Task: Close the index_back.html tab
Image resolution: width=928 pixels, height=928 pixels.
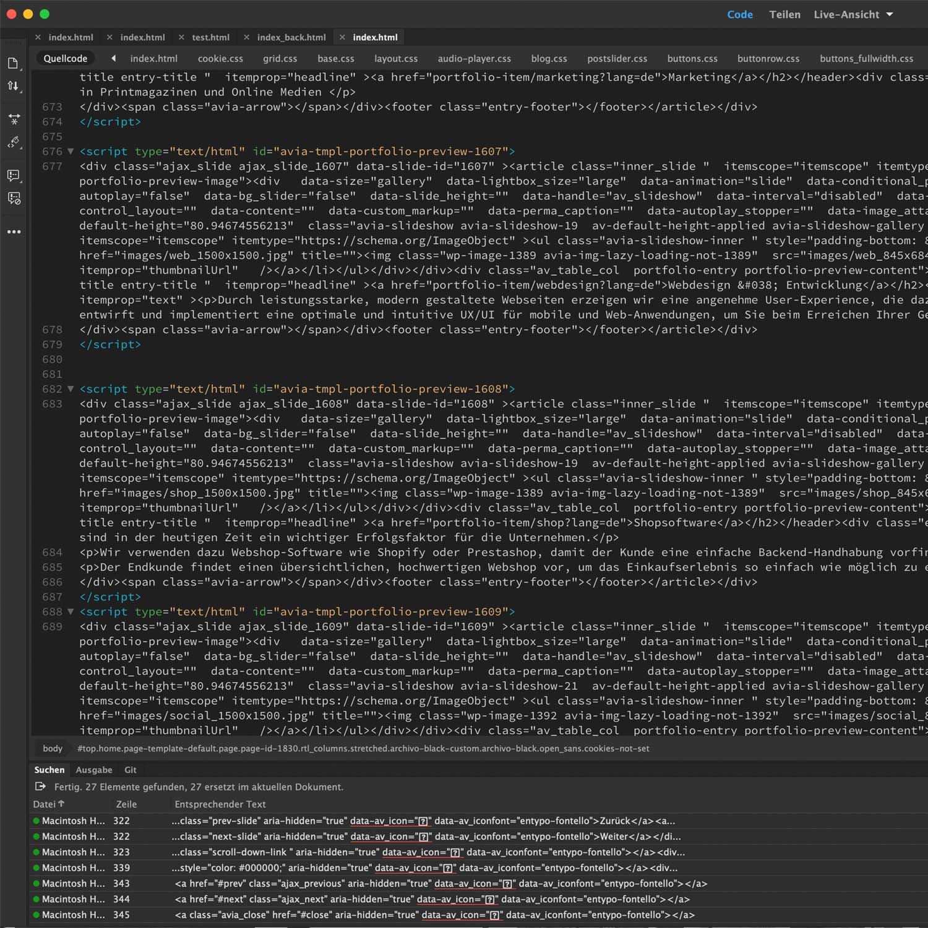Action: point(246,37)
